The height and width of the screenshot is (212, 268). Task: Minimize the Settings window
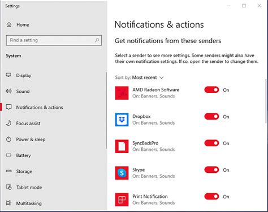coord(229,6)
